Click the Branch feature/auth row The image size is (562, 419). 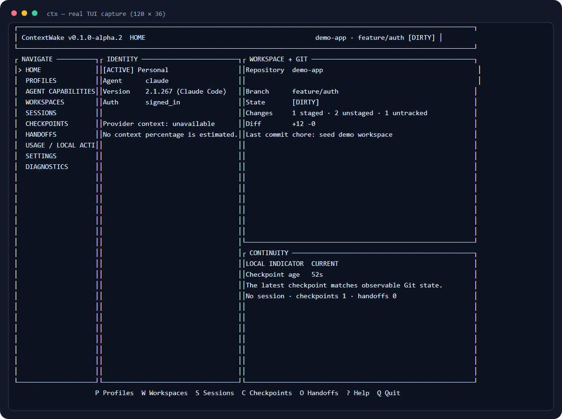292,91
